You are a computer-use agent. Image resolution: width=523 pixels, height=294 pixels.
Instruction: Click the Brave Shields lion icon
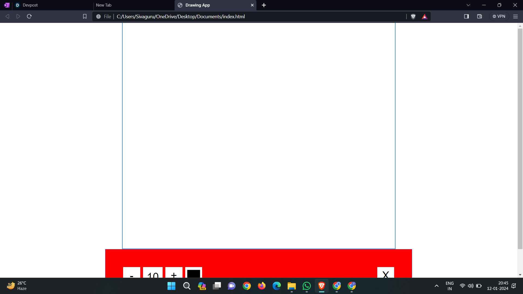click(x=413, y=17)
